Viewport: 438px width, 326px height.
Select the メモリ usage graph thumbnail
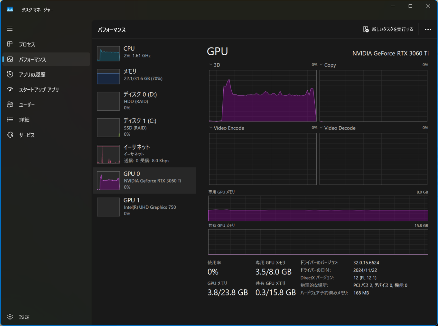108,76
